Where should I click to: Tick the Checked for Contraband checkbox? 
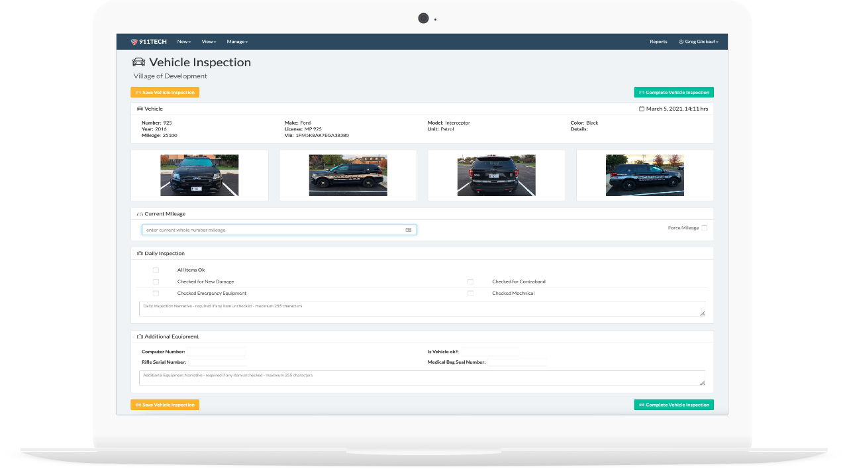[x=470, y=282]
